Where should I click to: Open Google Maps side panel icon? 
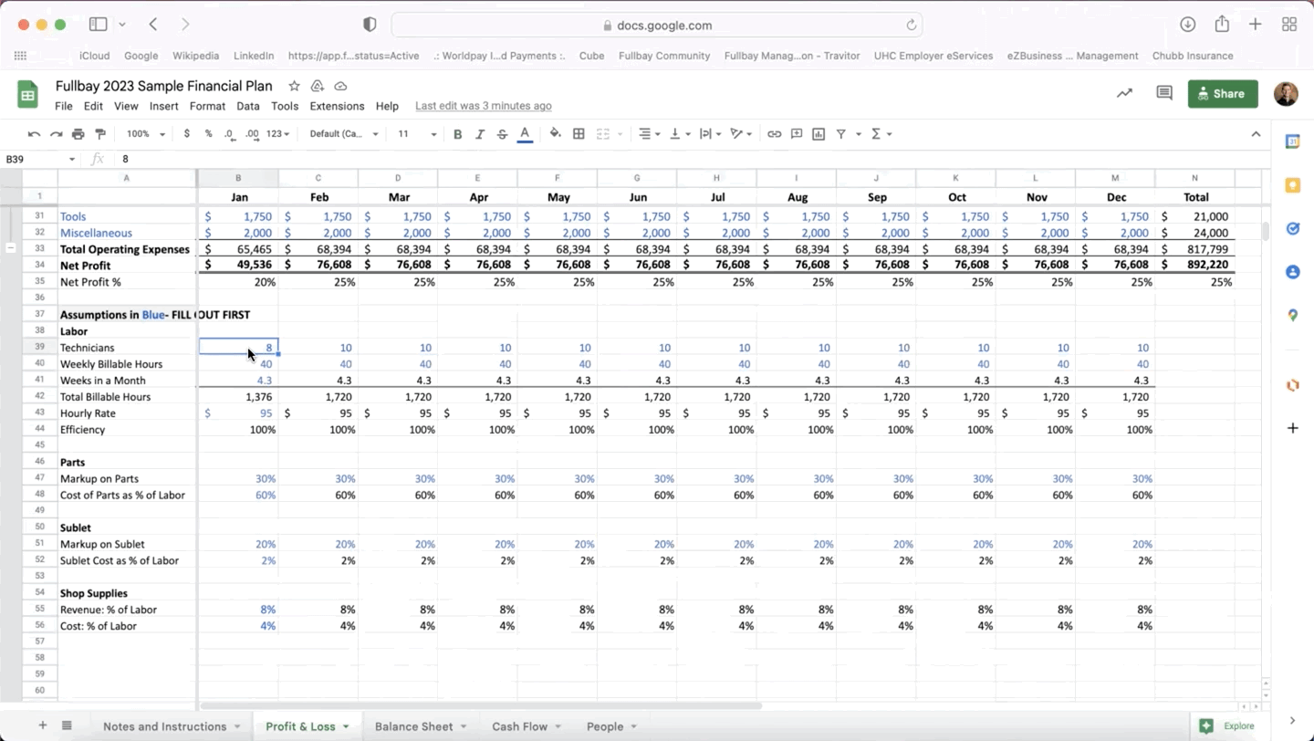(1292, 315)
